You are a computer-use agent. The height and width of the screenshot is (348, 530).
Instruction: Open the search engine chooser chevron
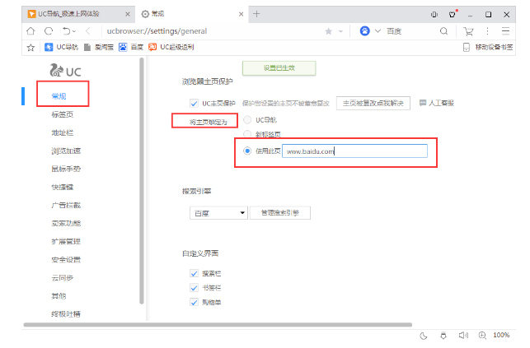[378, 31]
